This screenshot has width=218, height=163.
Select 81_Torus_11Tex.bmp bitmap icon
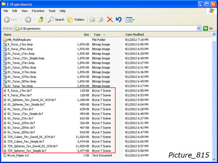(5, 72)
